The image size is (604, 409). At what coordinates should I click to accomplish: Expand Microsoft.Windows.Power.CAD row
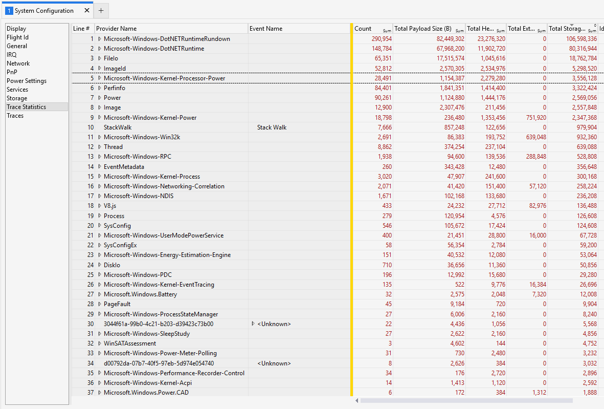pos(99,393)
